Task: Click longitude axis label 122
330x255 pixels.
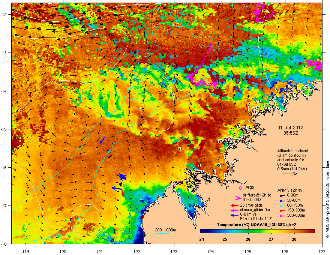Action: click(x=137, y=251)
